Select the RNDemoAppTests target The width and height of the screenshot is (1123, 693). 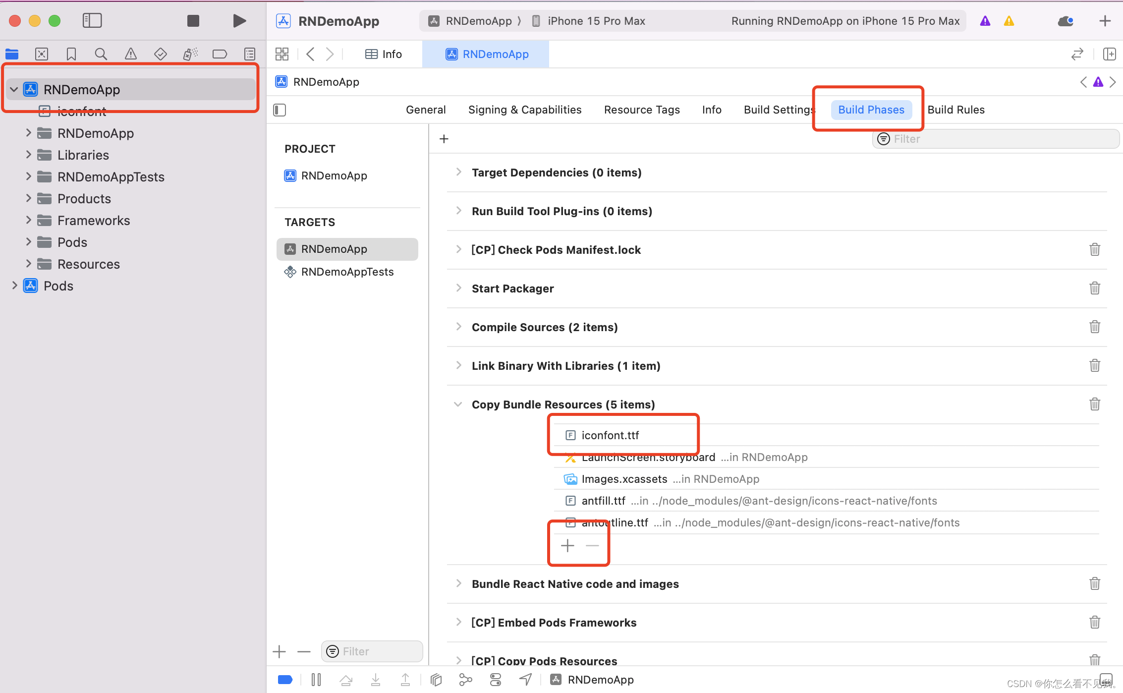[x=347, y=272]
